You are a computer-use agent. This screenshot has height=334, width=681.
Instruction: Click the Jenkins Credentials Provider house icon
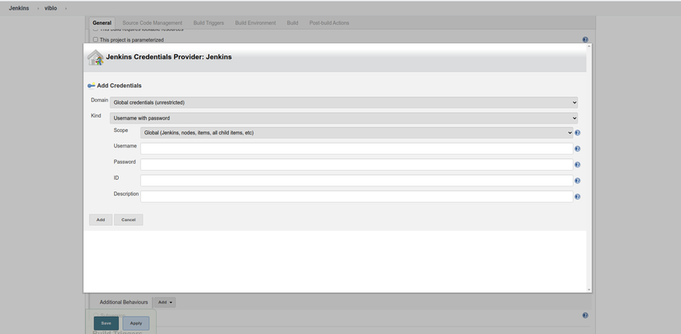pyautogui.click(x=96, y=57)
